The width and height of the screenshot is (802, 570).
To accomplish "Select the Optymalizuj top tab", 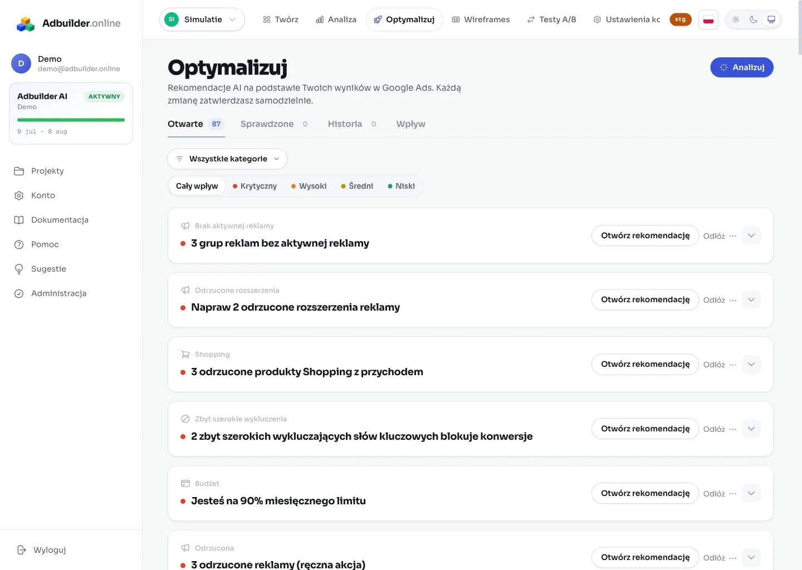I will pyautogui.click(x=404, y=19).
